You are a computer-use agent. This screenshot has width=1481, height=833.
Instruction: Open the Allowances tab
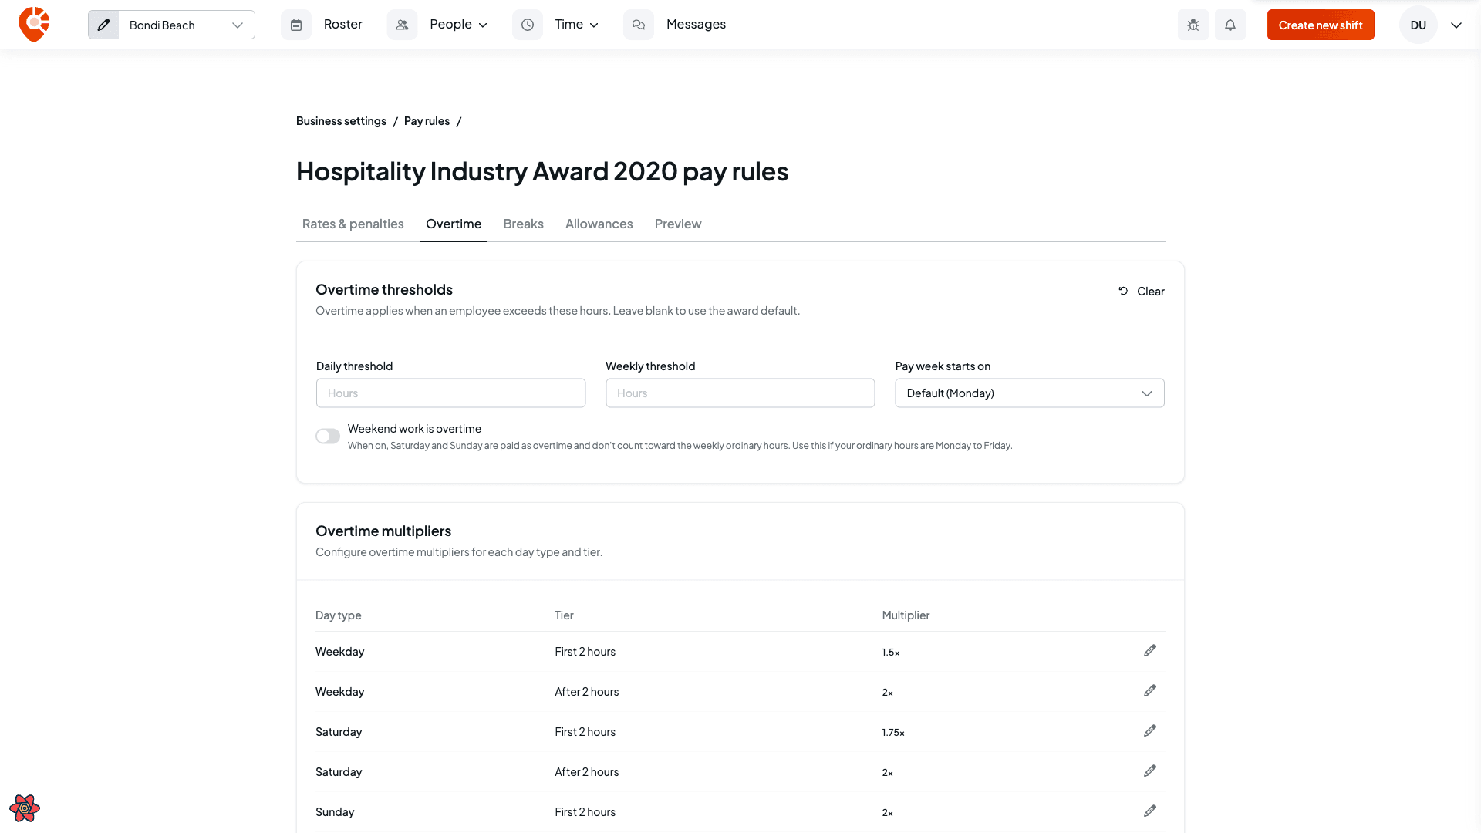pyautogui.click(x=599, y=224)
